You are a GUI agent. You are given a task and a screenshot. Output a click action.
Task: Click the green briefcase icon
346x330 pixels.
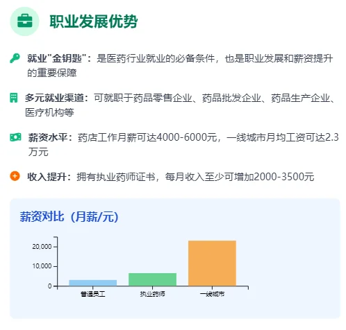coord(25,21)
